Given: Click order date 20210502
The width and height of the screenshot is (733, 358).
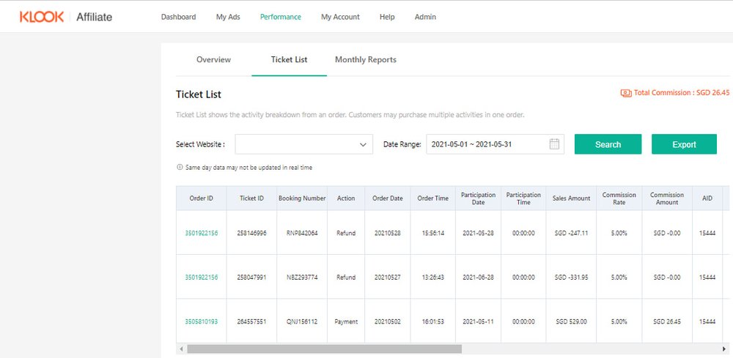Looking at the screenshot, I should click(388, 321).
